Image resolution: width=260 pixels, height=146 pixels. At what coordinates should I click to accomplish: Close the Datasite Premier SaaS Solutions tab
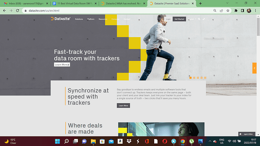click(193, 3)
